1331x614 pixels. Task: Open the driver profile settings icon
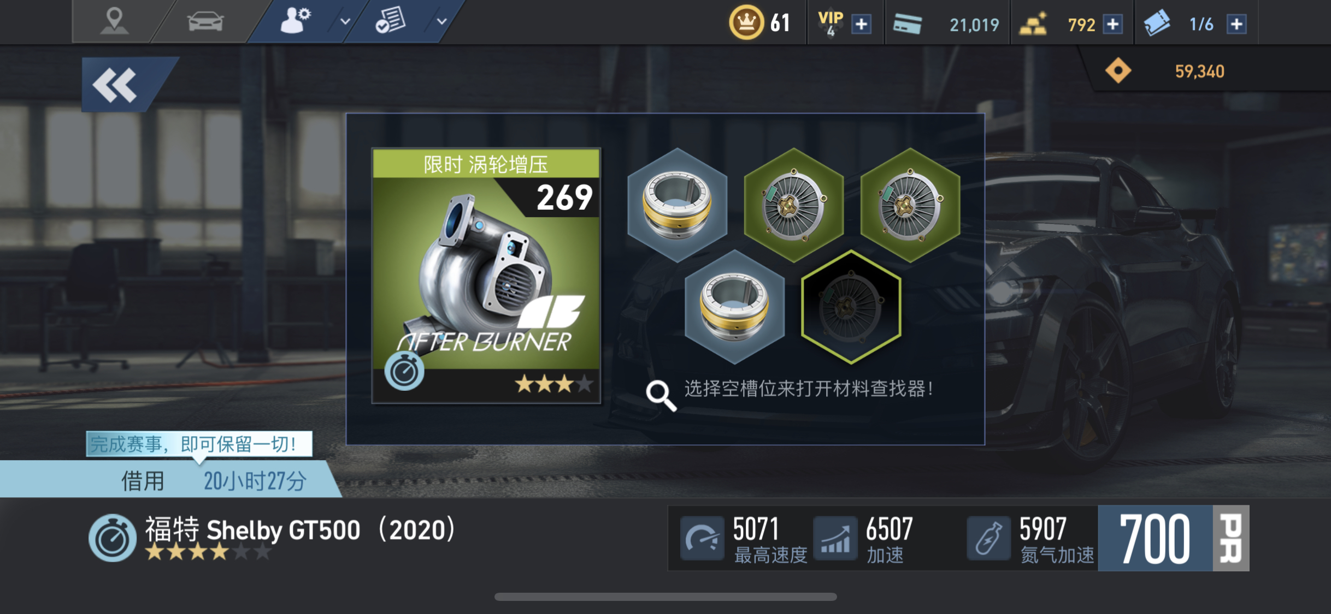[296, 21]
